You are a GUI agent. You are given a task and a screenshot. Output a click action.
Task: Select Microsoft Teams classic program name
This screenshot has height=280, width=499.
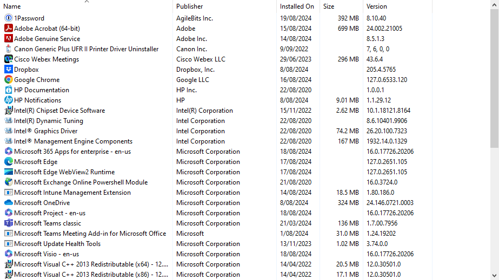[x=48, y=223]
